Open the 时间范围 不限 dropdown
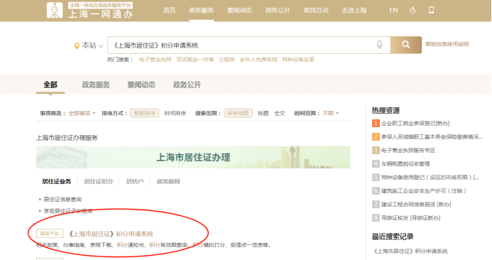The width and height of the screenshot is (492, 260). [x=331, y=114]
